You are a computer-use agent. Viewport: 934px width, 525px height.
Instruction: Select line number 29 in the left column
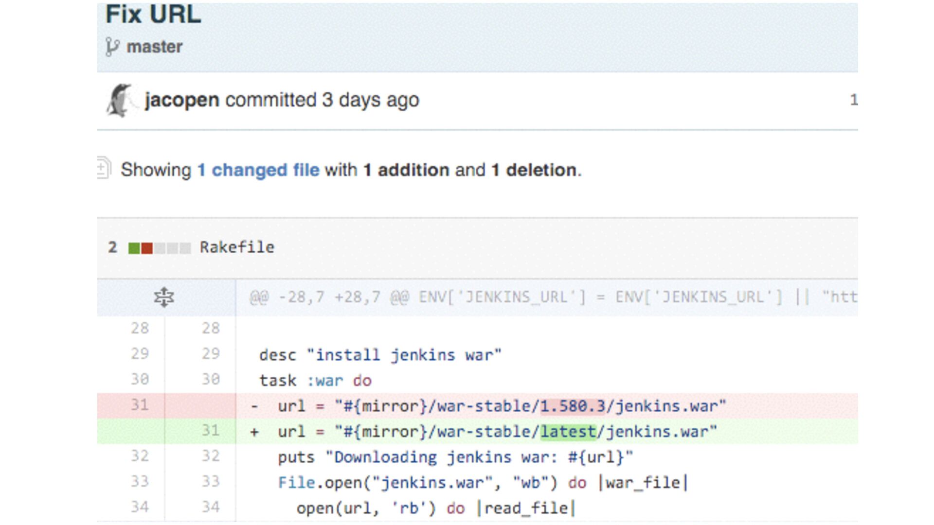139,353
